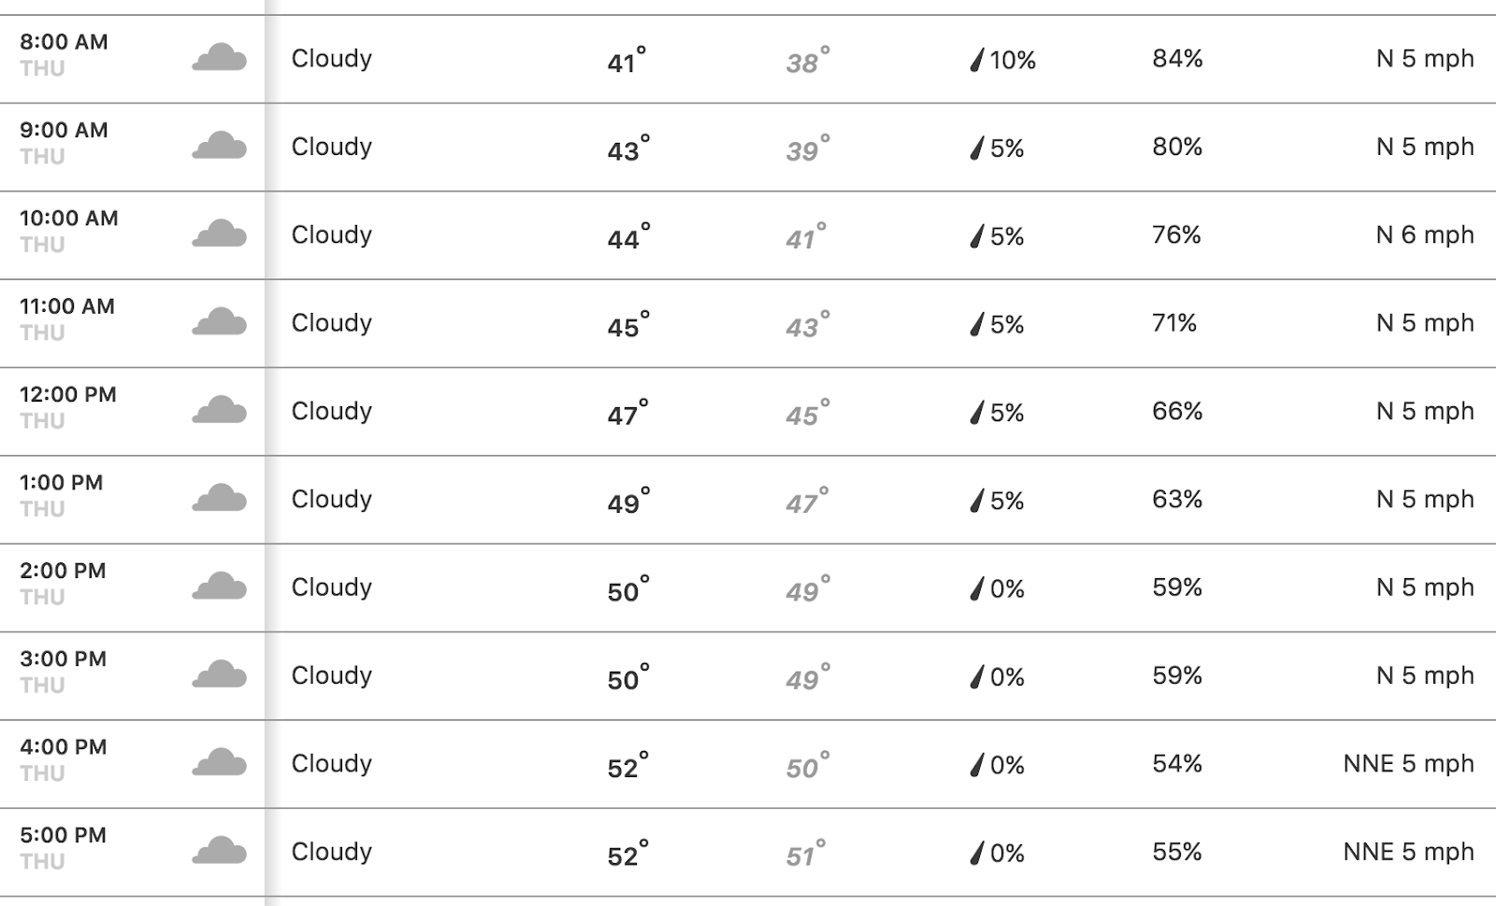Click the 51° feels-like value at 5:00 PM

(x=807, y=854)
